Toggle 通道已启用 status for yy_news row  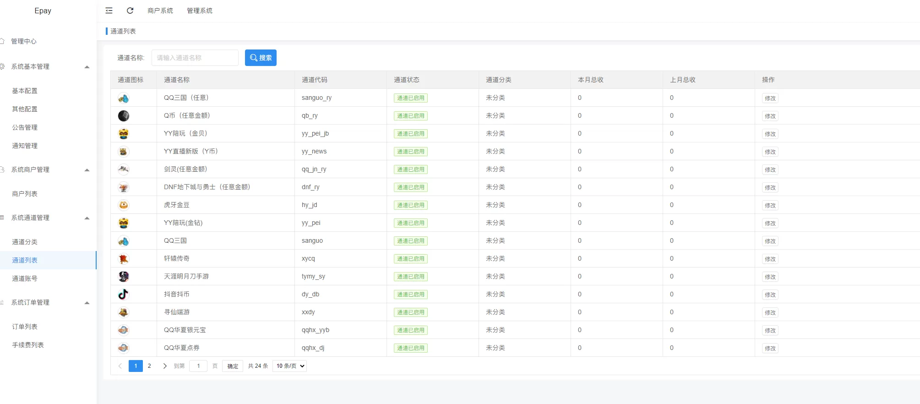click(x=410, y=152)
